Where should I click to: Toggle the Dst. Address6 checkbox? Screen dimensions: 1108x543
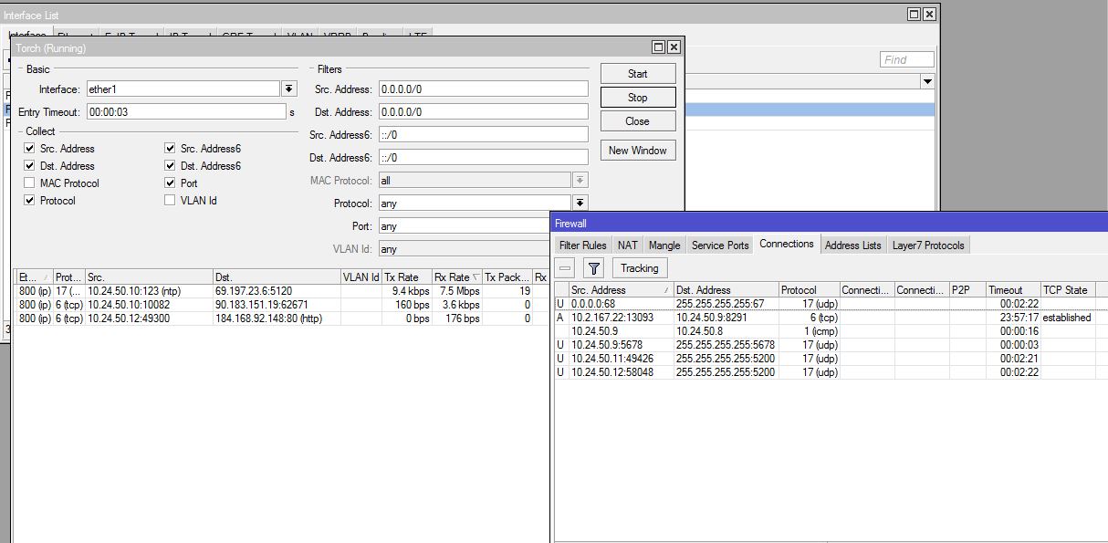tap(170, 166)
